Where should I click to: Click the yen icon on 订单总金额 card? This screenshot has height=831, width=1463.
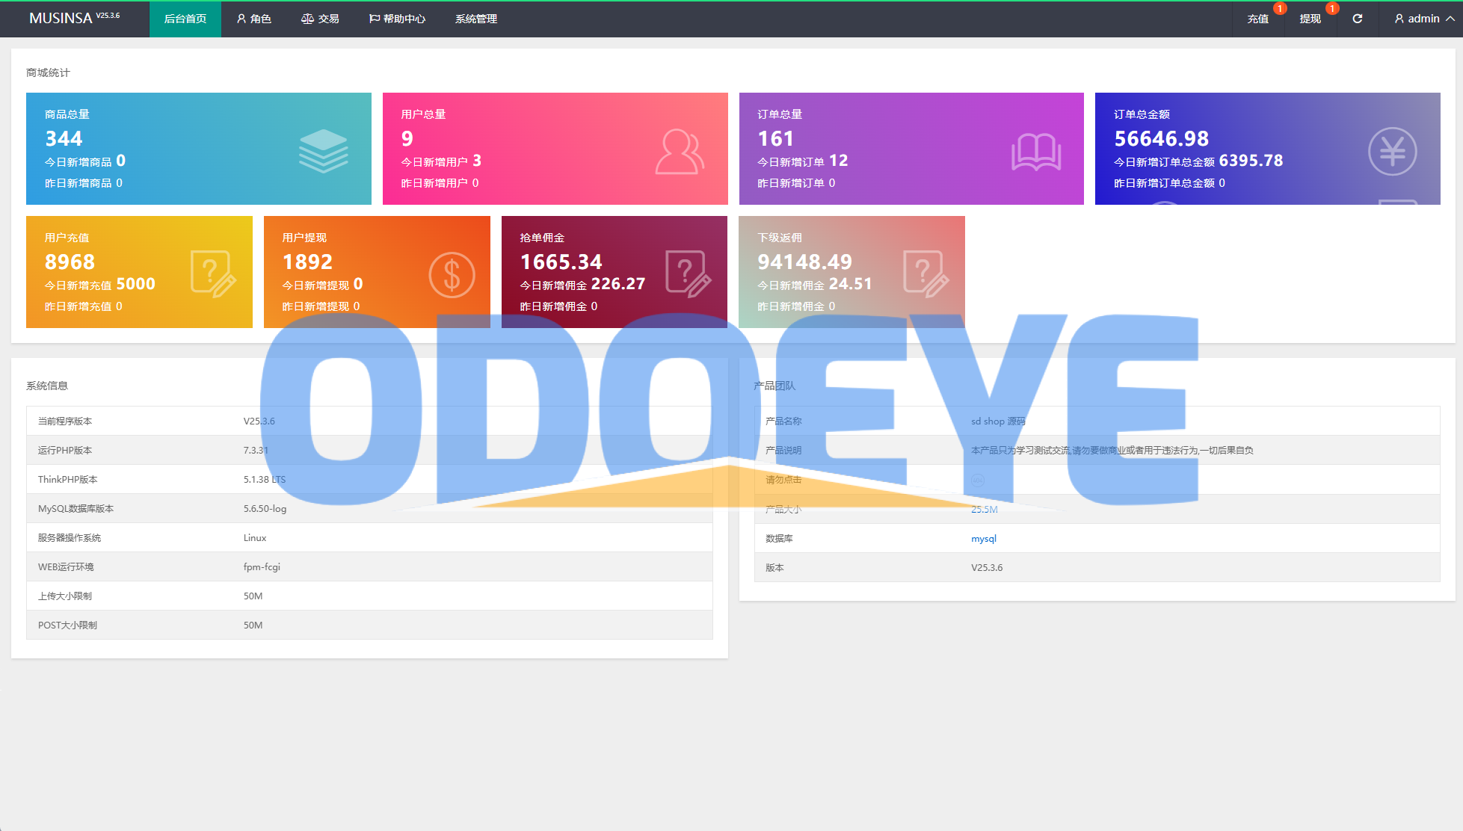point(1392,152)
